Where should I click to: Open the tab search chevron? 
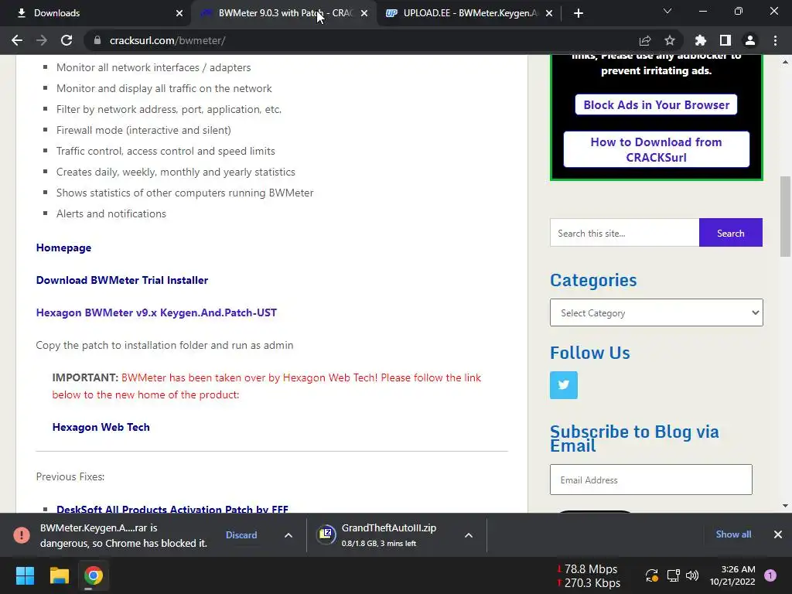tap(667, 11)
